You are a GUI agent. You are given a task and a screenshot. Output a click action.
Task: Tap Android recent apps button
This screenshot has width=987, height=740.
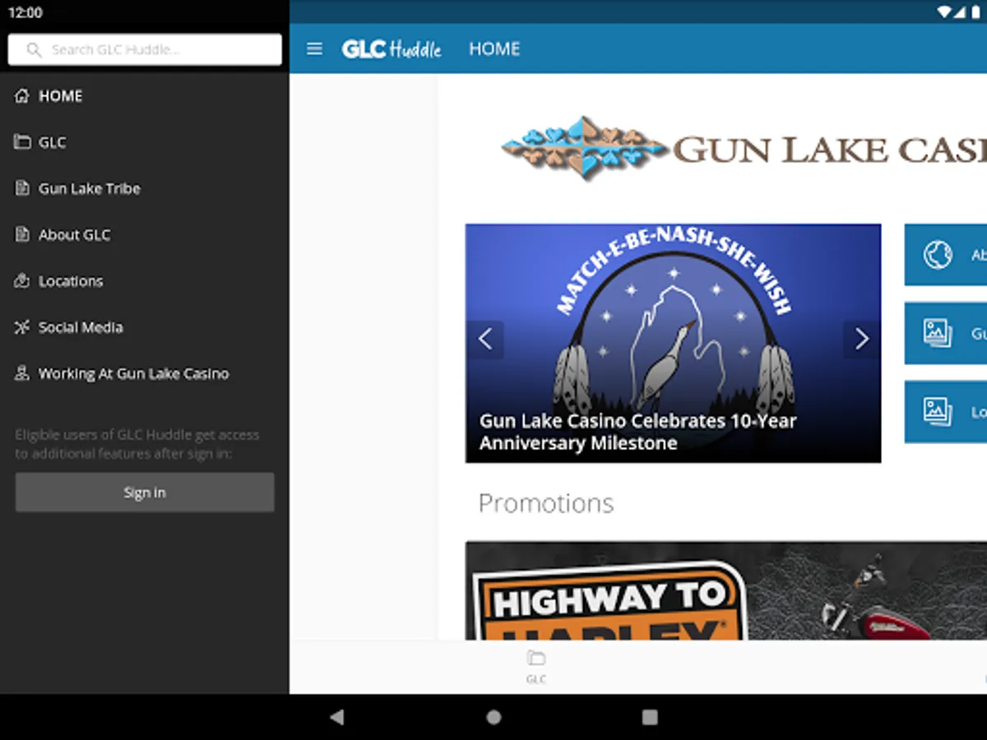coord(650,717)
